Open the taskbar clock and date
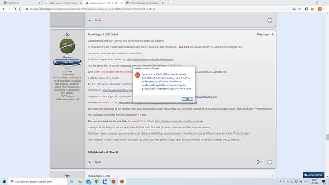The height and width of the screenshot is (185, 329). click(315, 181)
